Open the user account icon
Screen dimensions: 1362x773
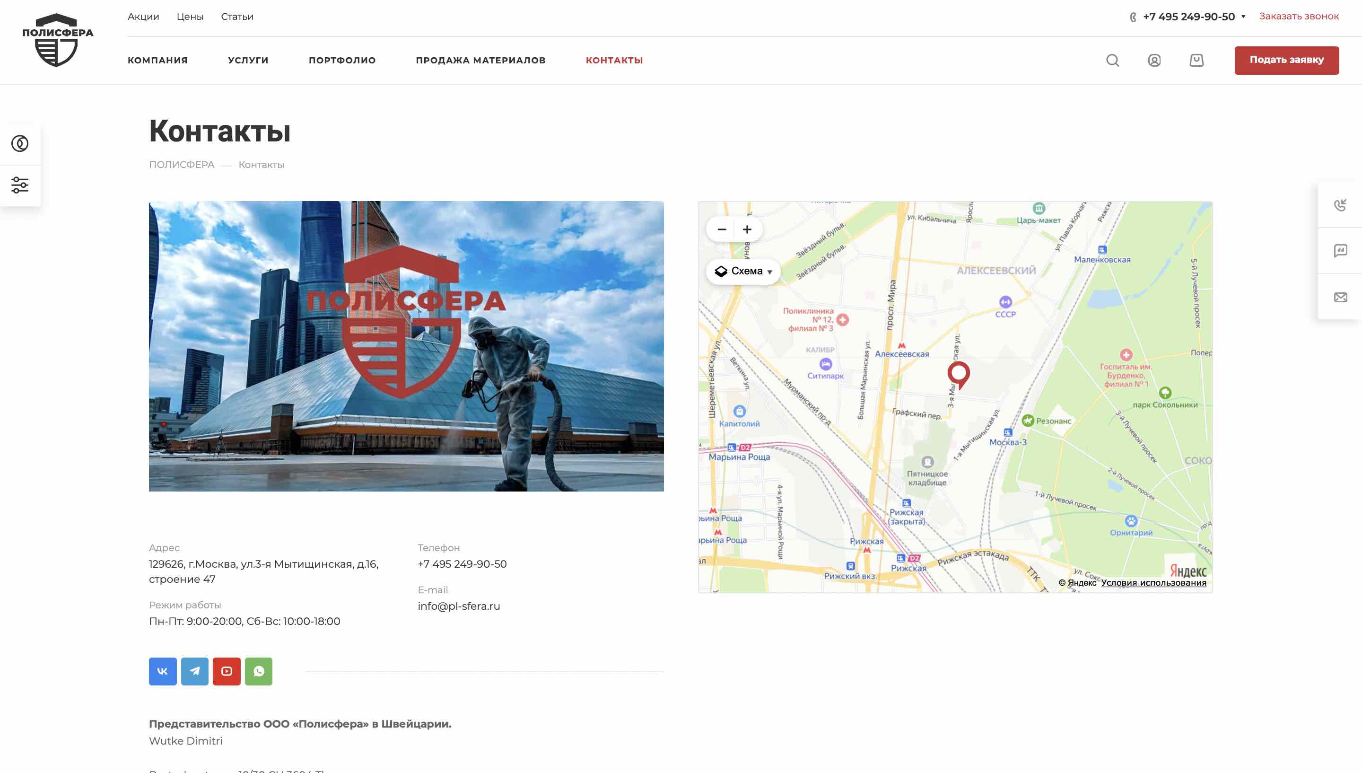pyautogui.click(x=1154, y=61)
